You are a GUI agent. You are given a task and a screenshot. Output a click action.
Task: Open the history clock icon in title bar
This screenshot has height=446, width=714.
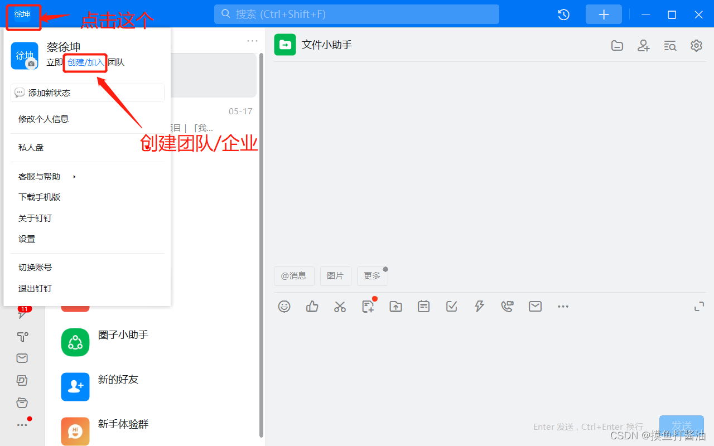coord(564,14)
